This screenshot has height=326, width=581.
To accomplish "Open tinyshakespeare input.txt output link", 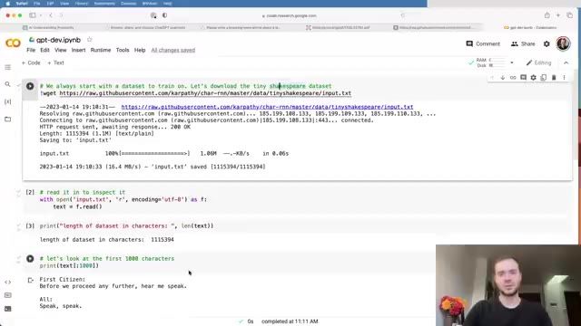I will [267, 107].
